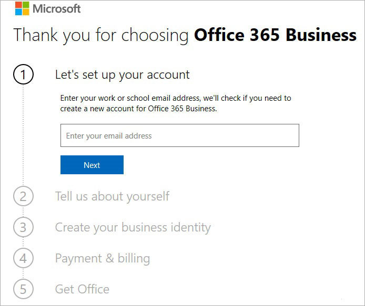Go to the Payment & billing step
Image resolution: width=365 pixels, height=306 pixels.
103,258
